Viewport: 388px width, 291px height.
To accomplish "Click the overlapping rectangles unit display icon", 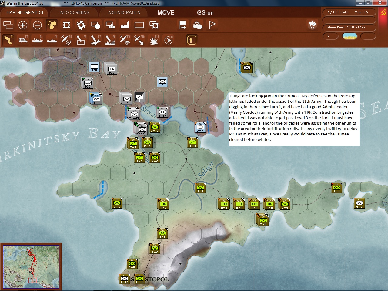I will [x=8, y=25].
